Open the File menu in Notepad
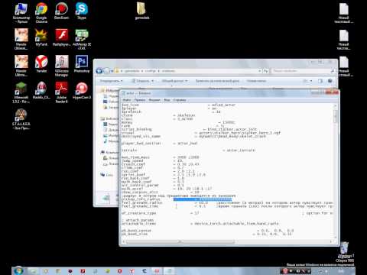 (127, 100)
